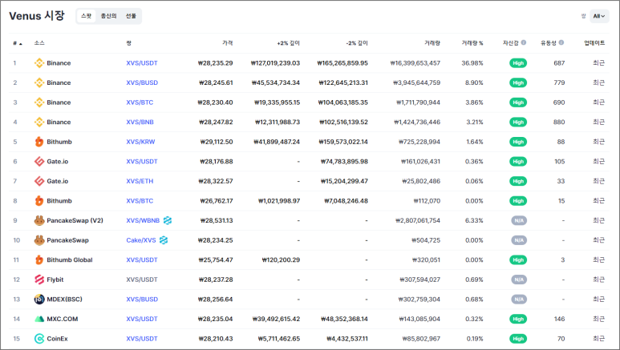Open the XVS/USDT pair on CoinEx
The width and height of the screenshot is (620, 350).
(142, 339)
